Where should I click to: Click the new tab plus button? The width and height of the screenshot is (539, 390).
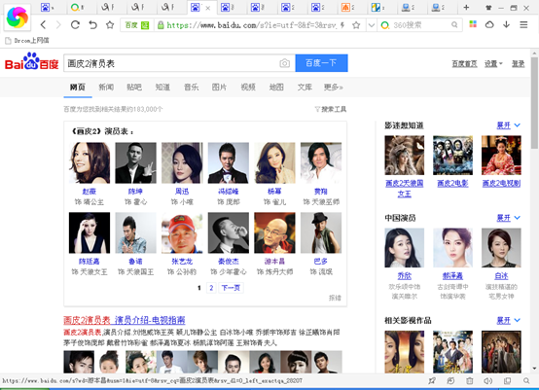pyautogui.click(x=466, y=7)
